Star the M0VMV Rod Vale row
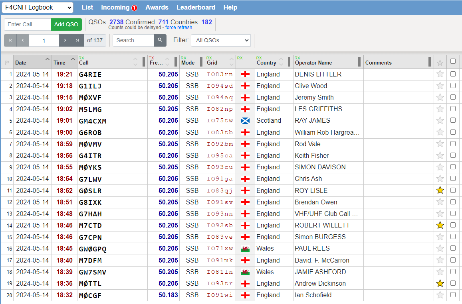Viewport: 462px width, 304px height. click(x=440, y=144)
